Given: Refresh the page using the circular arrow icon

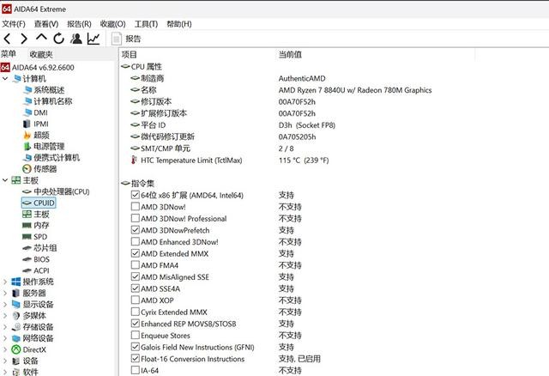Looking at the screenshot, I should coord(59,38).
